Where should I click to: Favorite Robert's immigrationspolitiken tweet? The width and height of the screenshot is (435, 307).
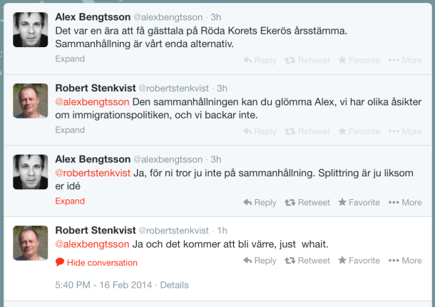pyautogui.click(x=359, y=131)
